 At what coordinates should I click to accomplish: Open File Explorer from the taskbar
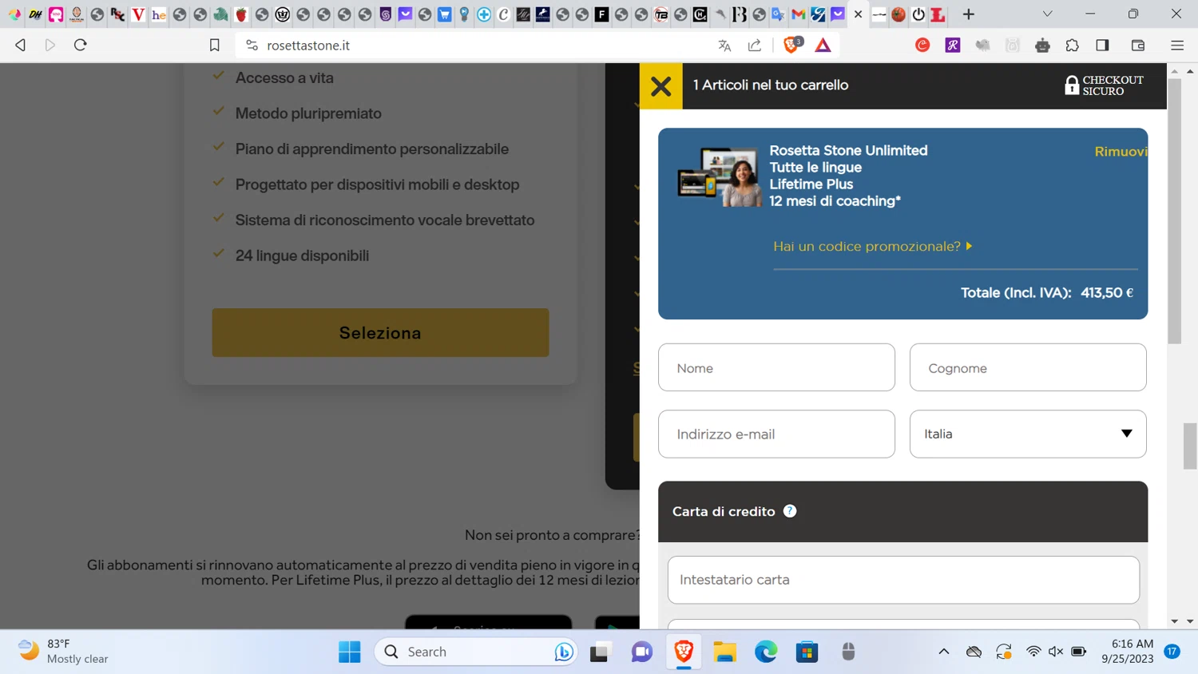pyautogui.click(x=724, y=652)
